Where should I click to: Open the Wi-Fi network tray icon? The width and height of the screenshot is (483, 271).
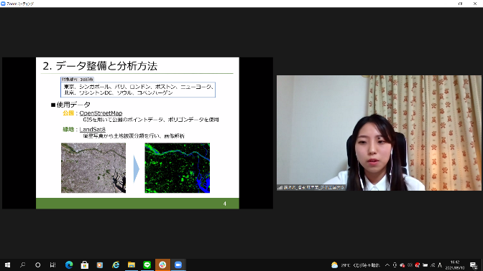433,265
